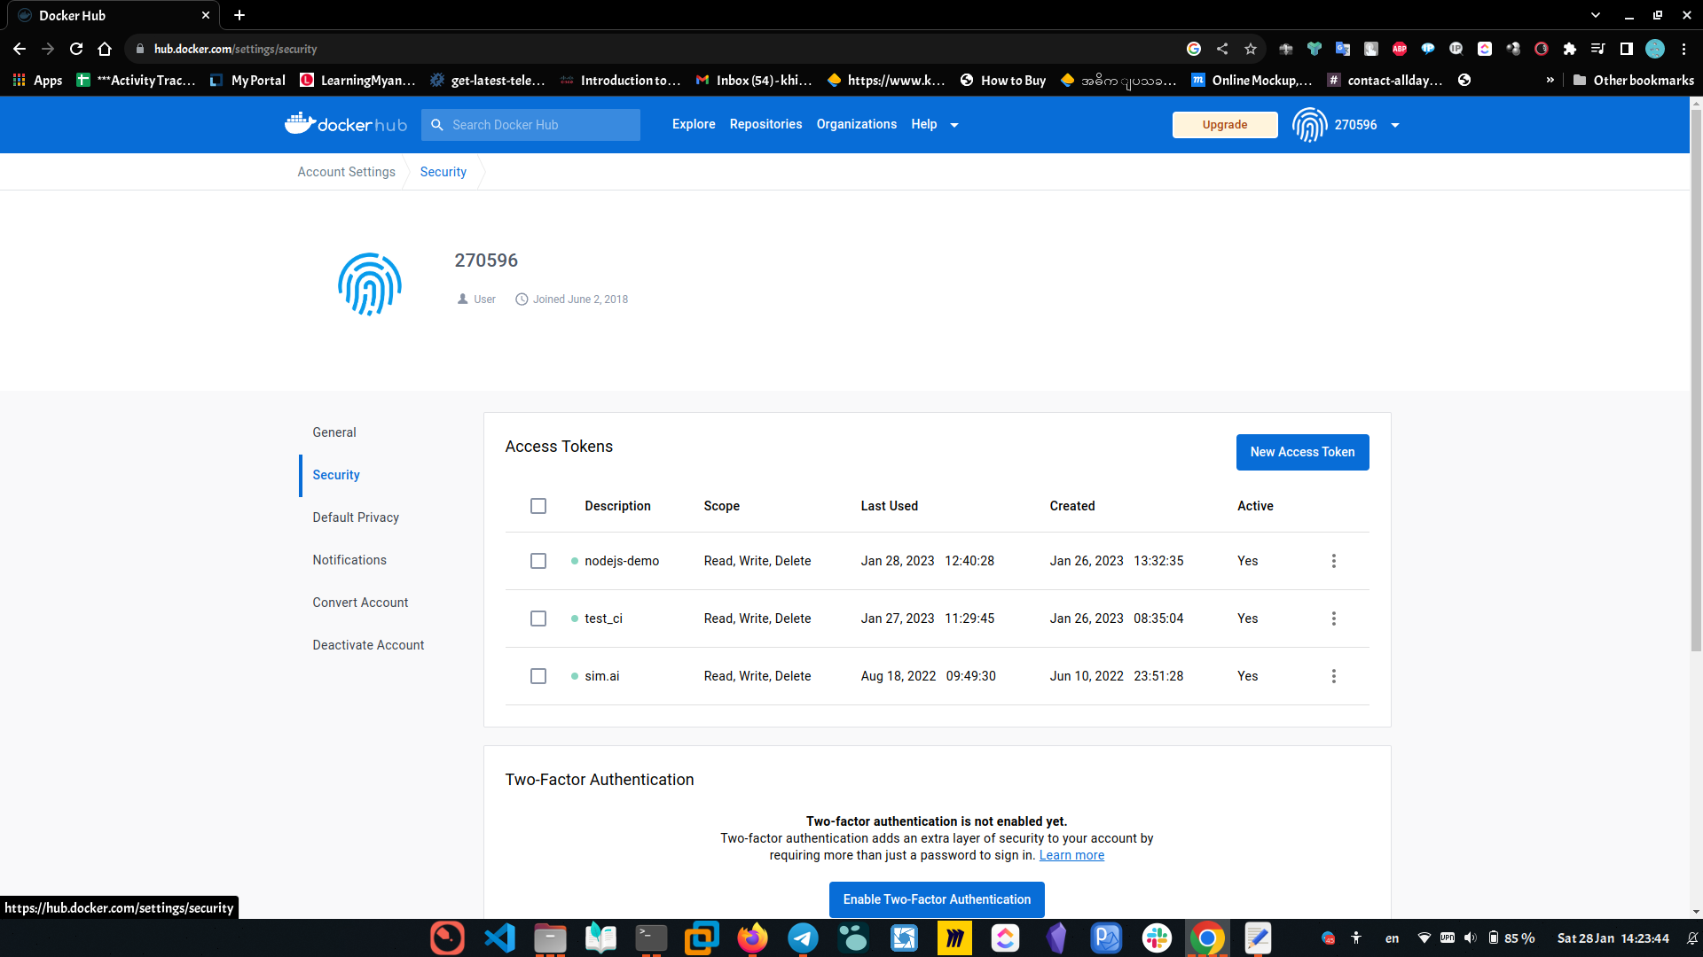This screenshot has height=957, width=1703.
Task: Click the Description column header
Action: click(x=617, y=506)
